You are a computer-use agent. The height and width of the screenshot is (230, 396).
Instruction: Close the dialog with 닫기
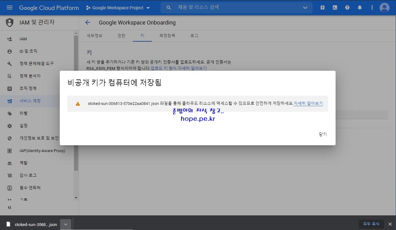(323, 134)
